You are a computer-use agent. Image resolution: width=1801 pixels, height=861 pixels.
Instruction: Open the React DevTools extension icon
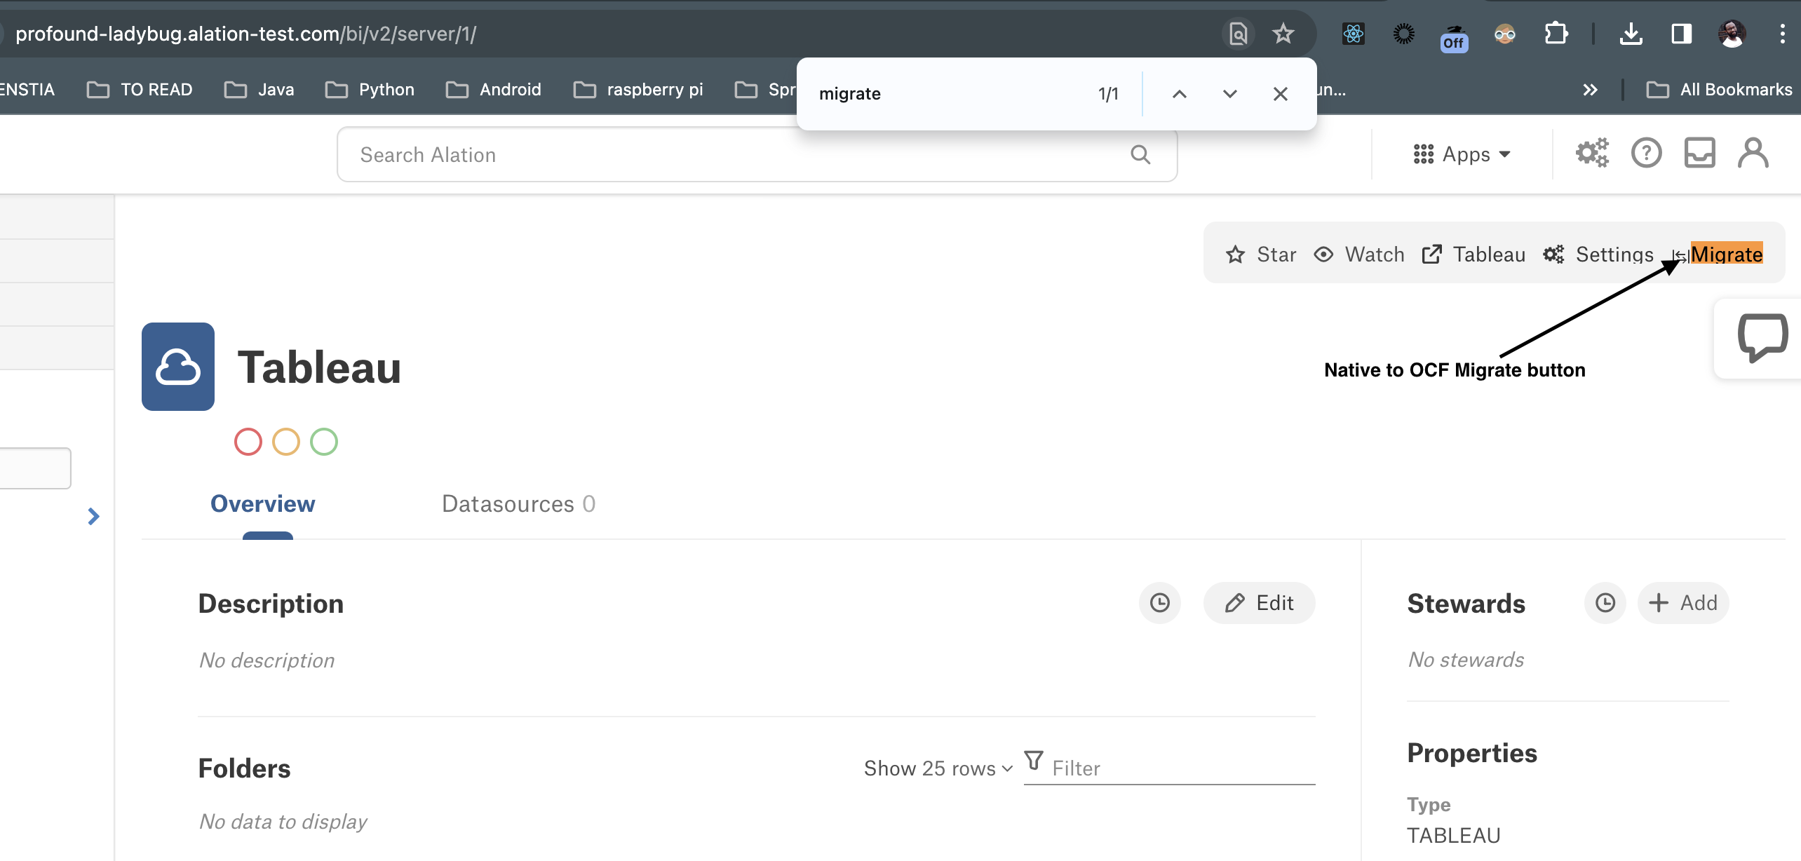1354,34
